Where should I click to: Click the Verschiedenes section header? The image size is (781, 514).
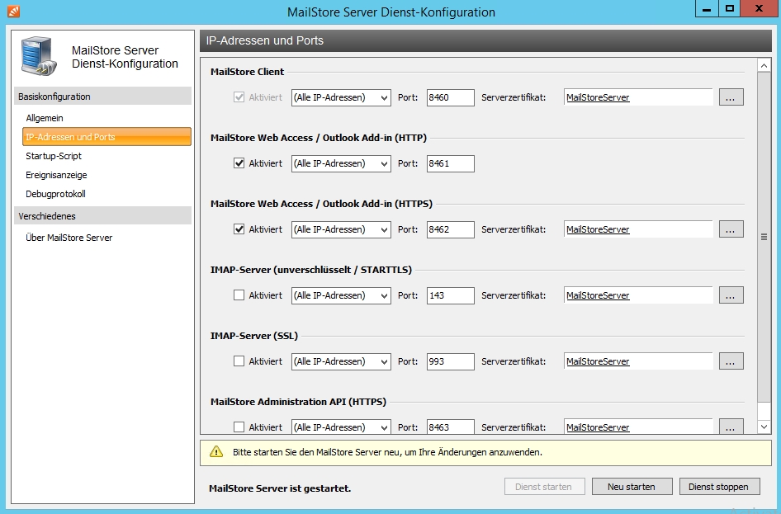102,216
